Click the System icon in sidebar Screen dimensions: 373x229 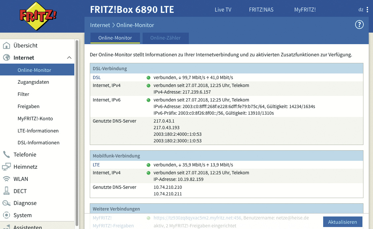[x=6, y=215]
